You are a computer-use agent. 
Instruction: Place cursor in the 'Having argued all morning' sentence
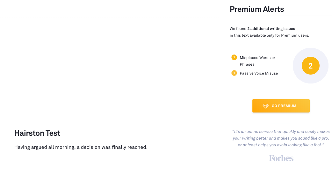point(81,147)
